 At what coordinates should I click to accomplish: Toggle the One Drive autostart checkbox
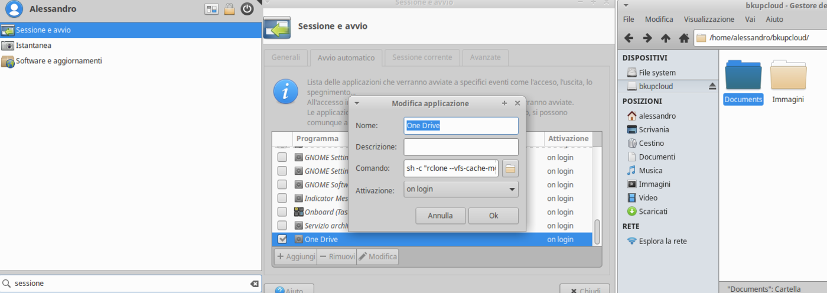(x=282, y=239)
